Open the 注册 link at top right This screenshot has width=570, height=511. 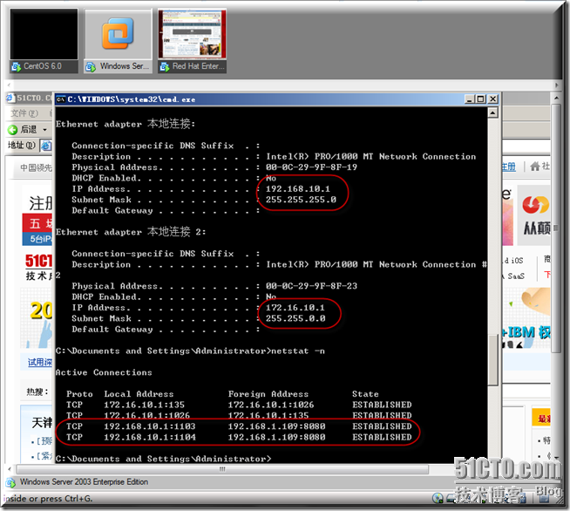[x=509, y=167]
